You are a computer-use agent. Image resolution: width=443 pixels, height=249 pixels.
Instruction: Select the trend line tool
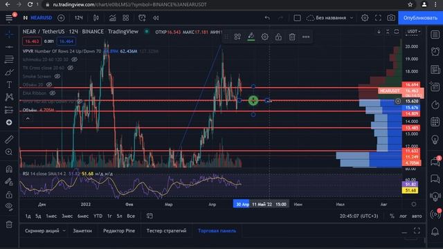point(9,47)
